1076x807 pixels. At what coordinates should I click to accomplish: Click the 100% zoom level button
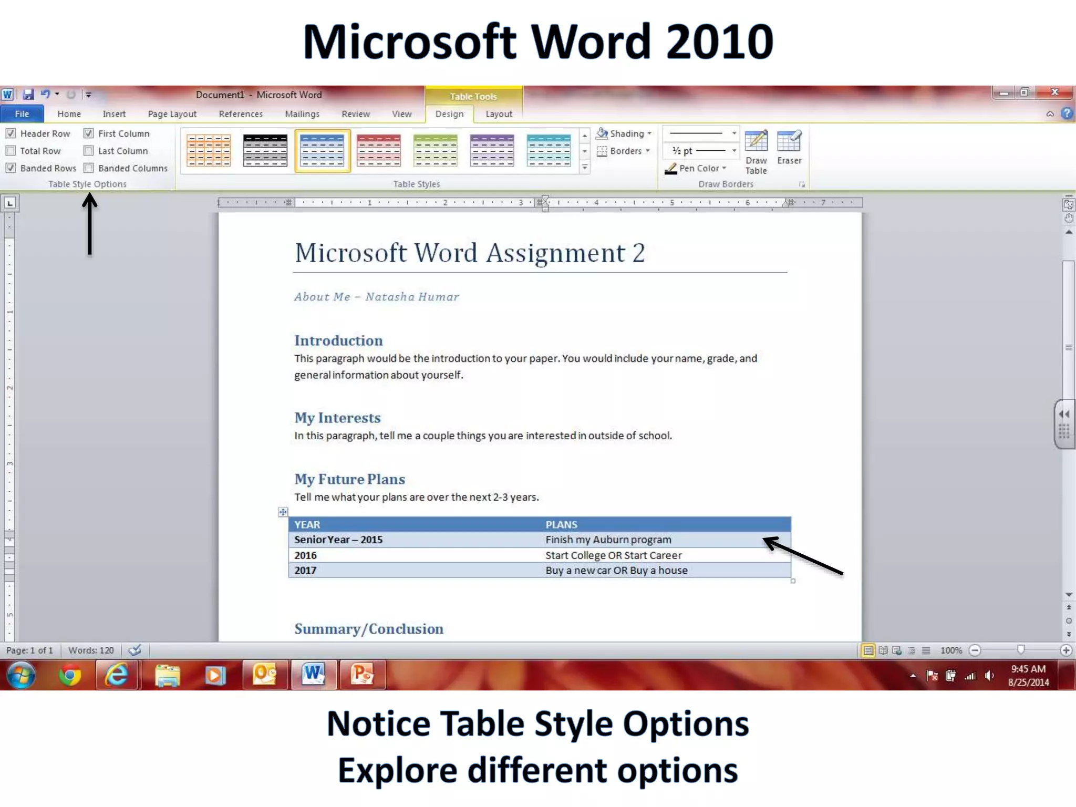[x=951, y=650]
